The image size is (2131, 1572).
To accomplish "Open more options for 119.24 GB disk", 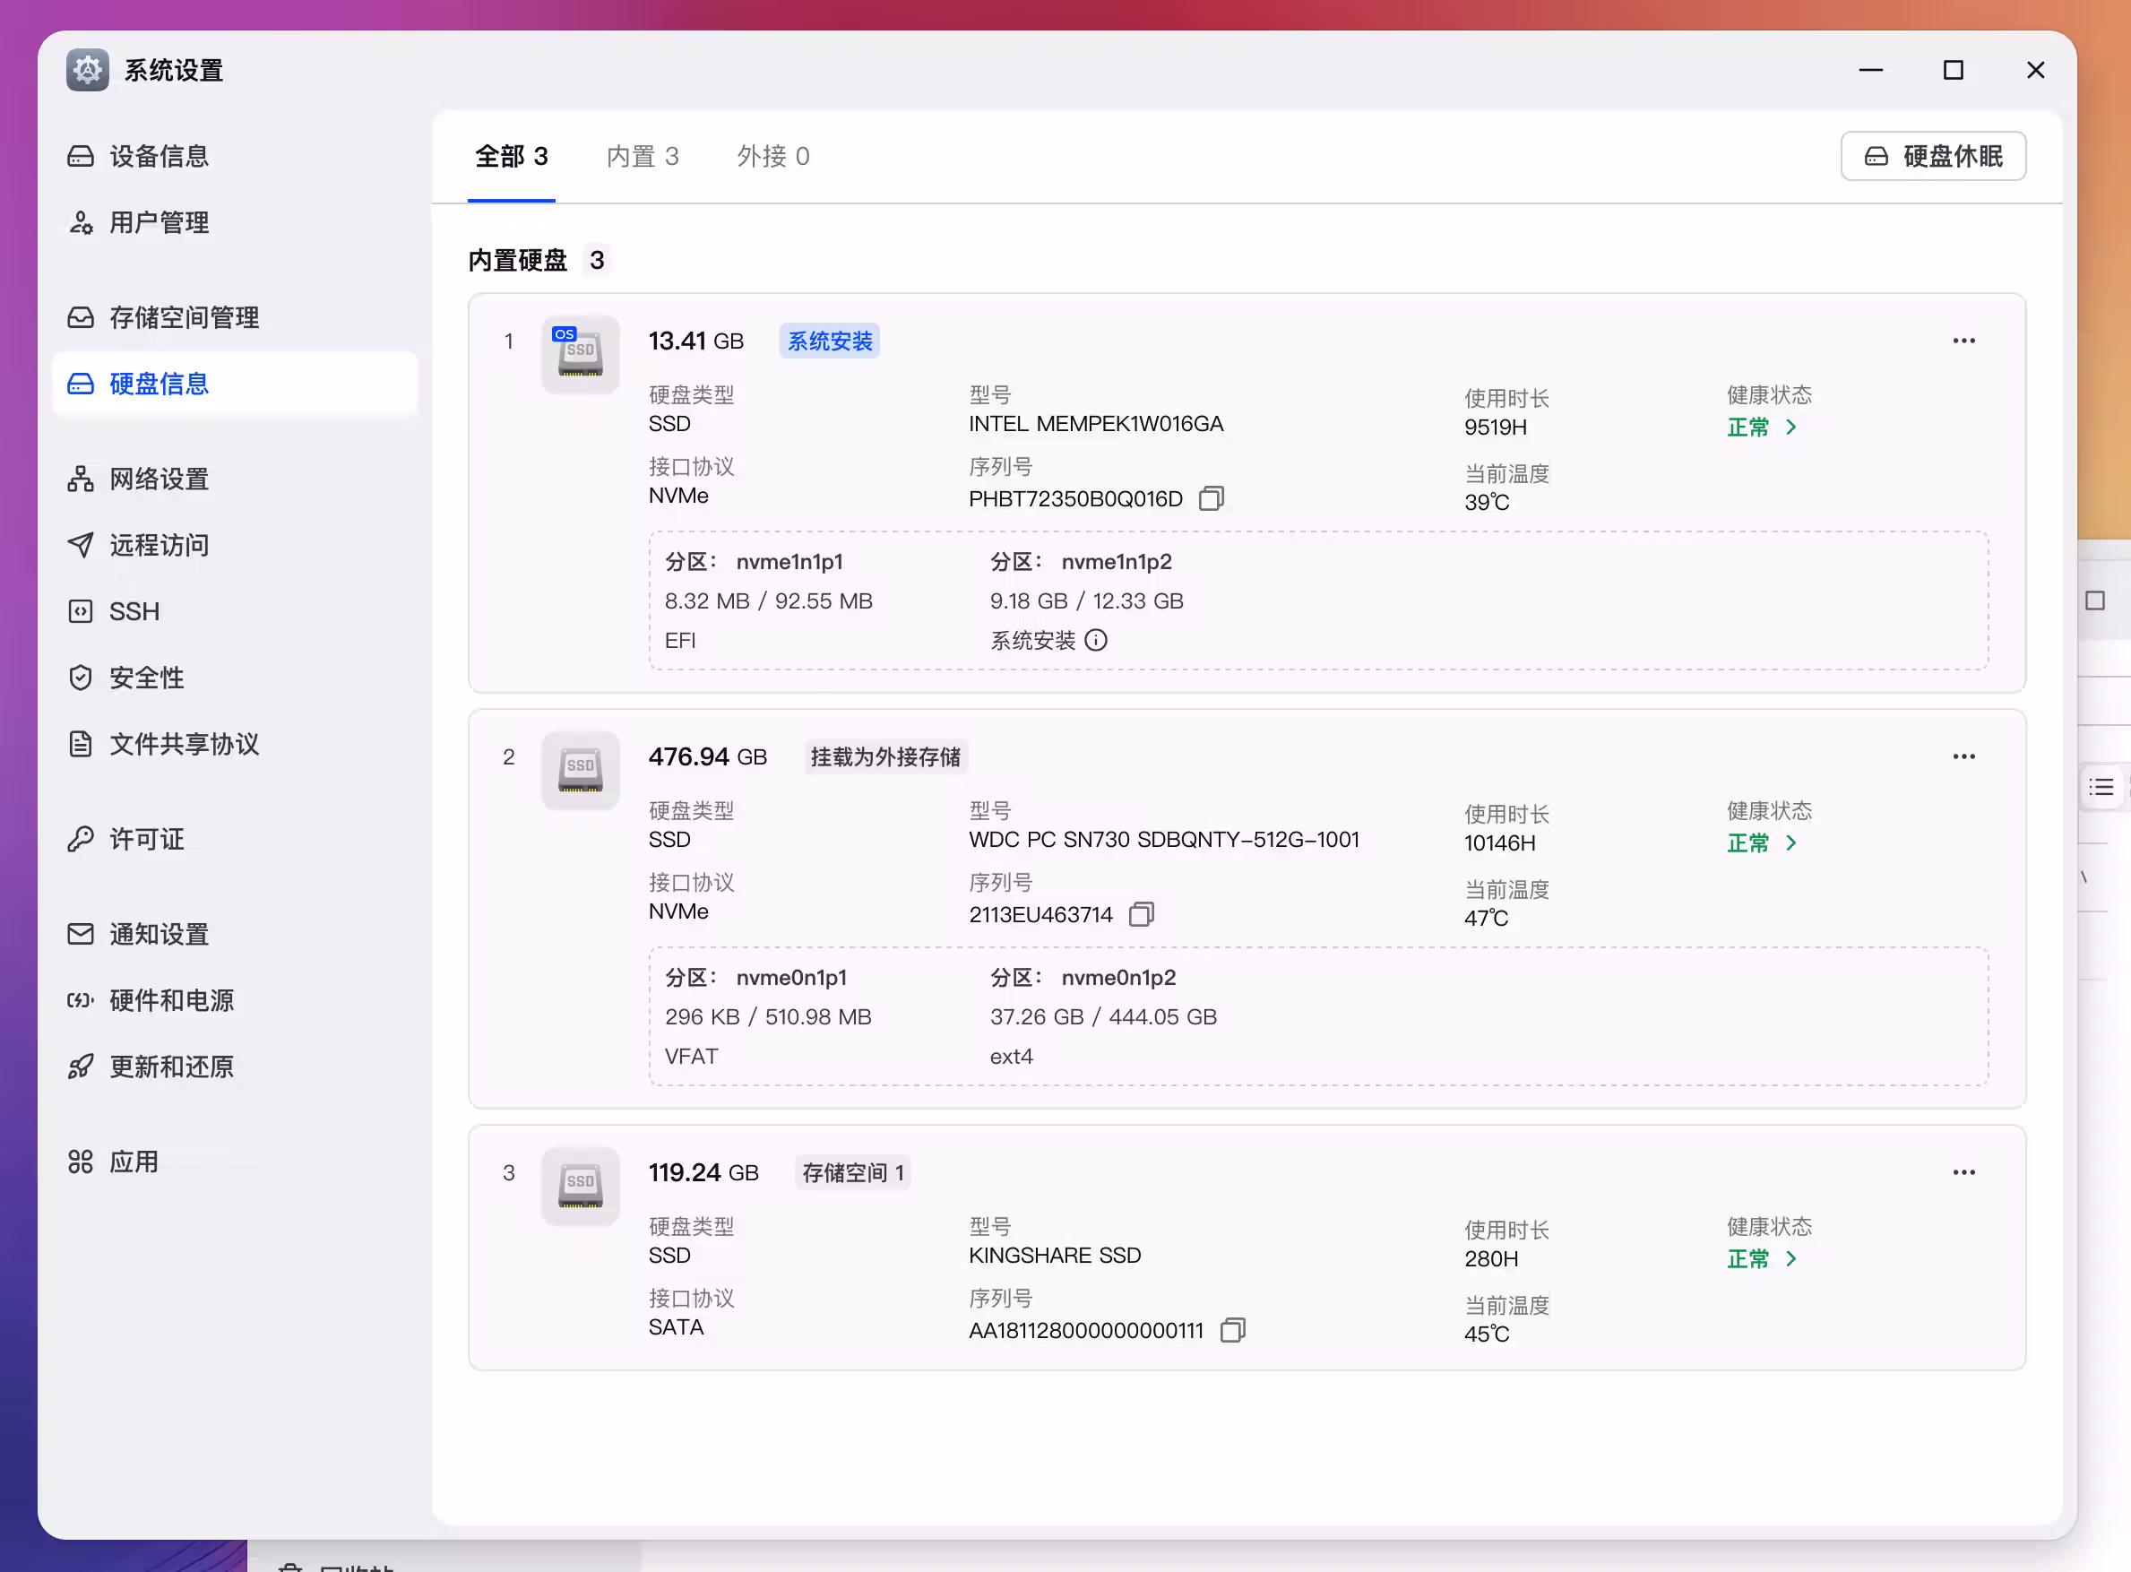I will tap(1963, 1172).
